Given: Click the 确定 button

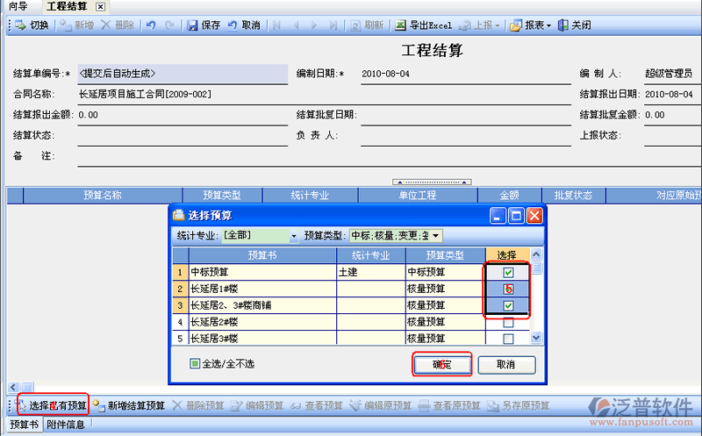Looking at the screenshot, I should 442,364.
